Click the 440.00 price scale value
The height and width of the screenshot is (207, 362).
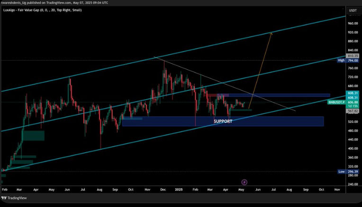[x=353, y=140]
